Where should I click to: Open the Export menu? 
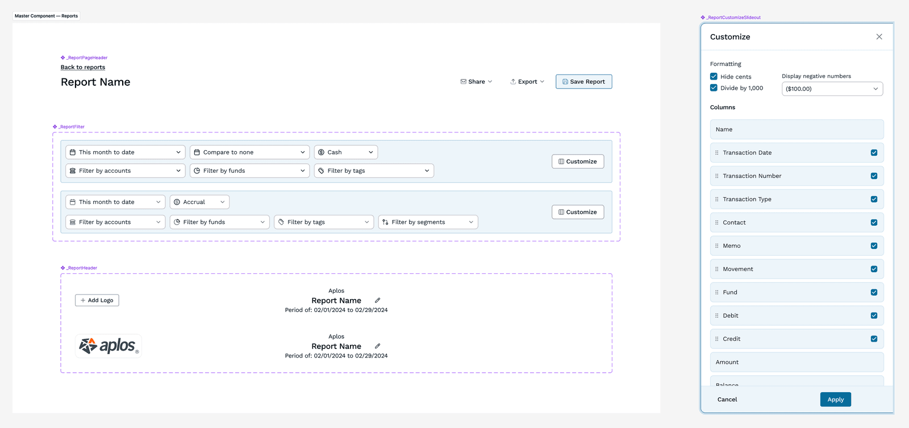[527, 82]
